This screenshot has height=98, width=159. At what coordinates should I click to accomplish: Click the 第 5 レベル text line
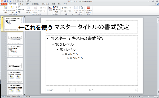click(x=77, y=58)
